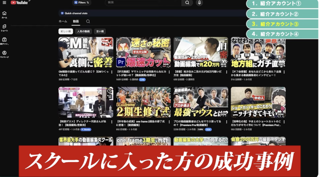Open Shorts from the sidebar

coord(4,28)
